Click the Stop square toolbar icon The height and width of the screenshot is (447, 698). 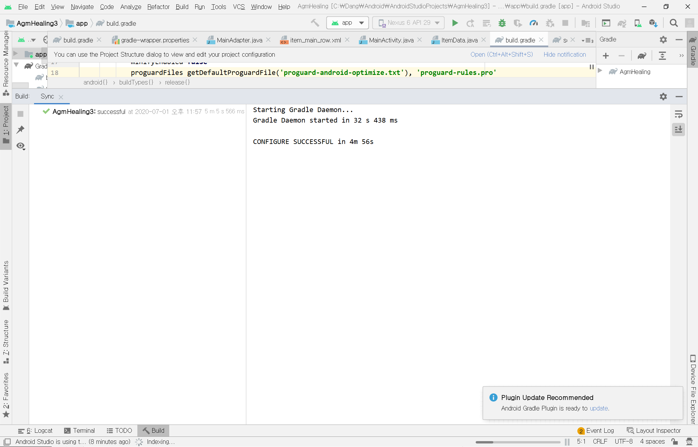[x=565, y=23]
